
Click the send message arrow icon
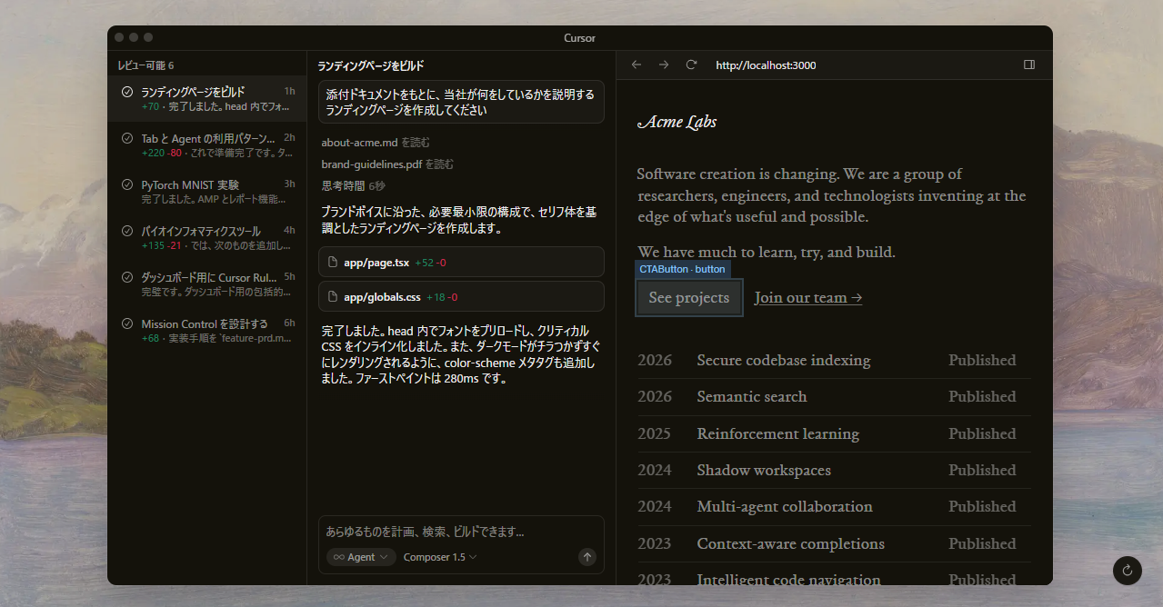click(587, 557)
